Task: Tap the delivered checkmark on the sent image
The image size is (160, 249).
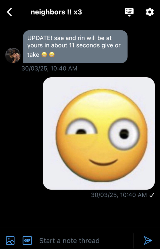Action: [152, 195]
